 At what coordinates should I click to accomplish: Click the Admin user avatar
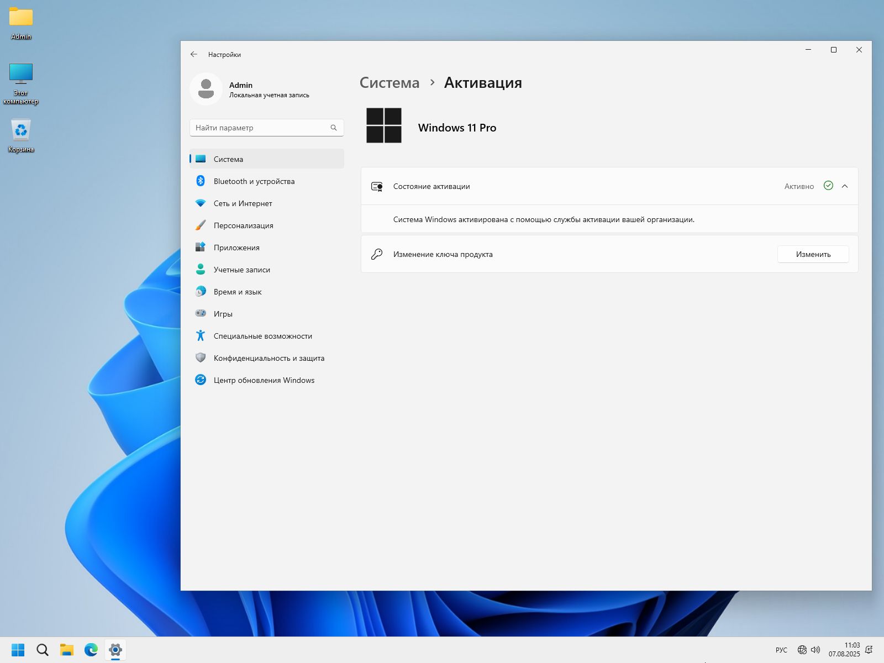click(x=206, y=89)
